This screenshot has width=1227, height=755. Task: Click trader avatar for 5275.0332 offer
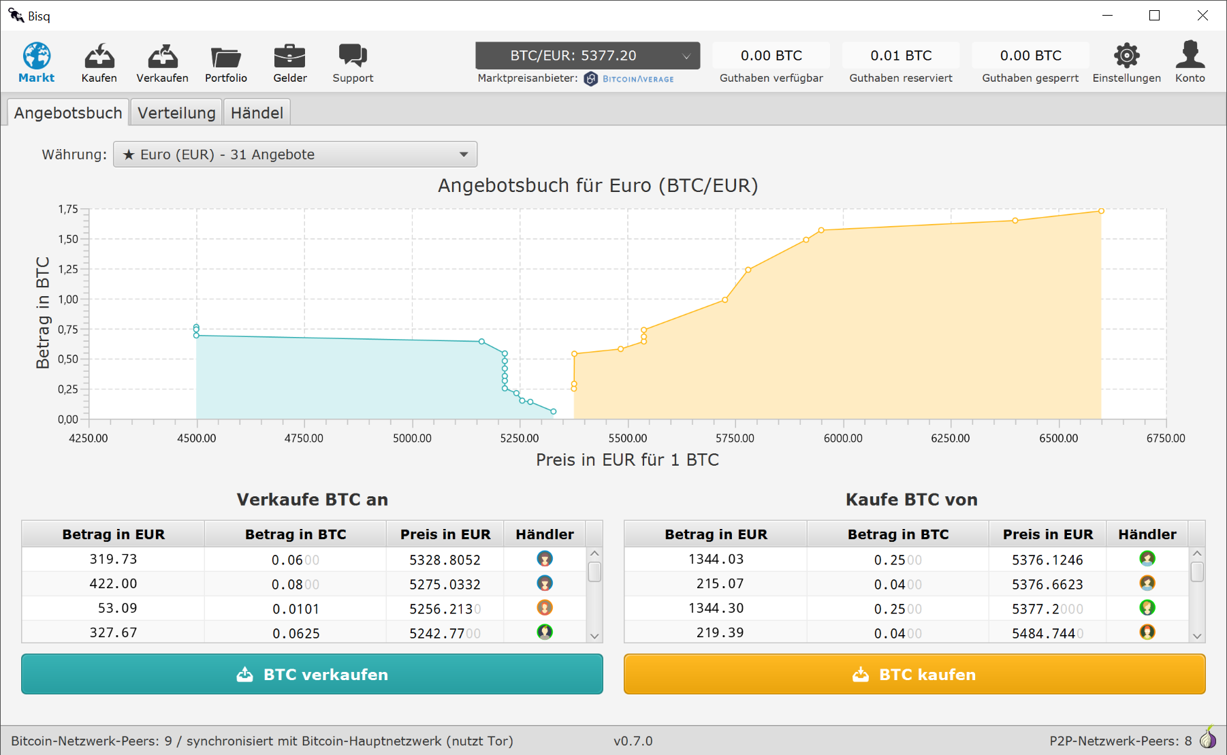coord(545,583)
